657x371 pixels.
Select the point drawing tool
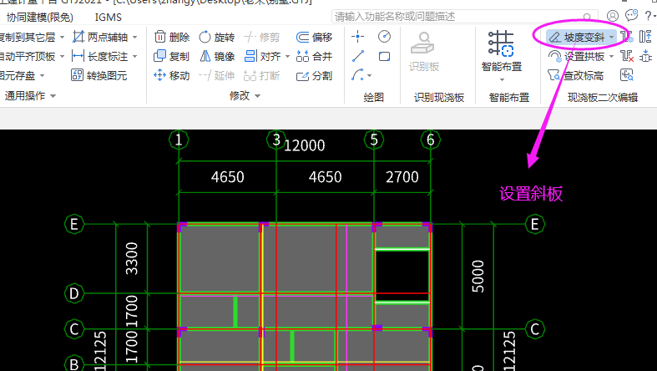point(357,37)
